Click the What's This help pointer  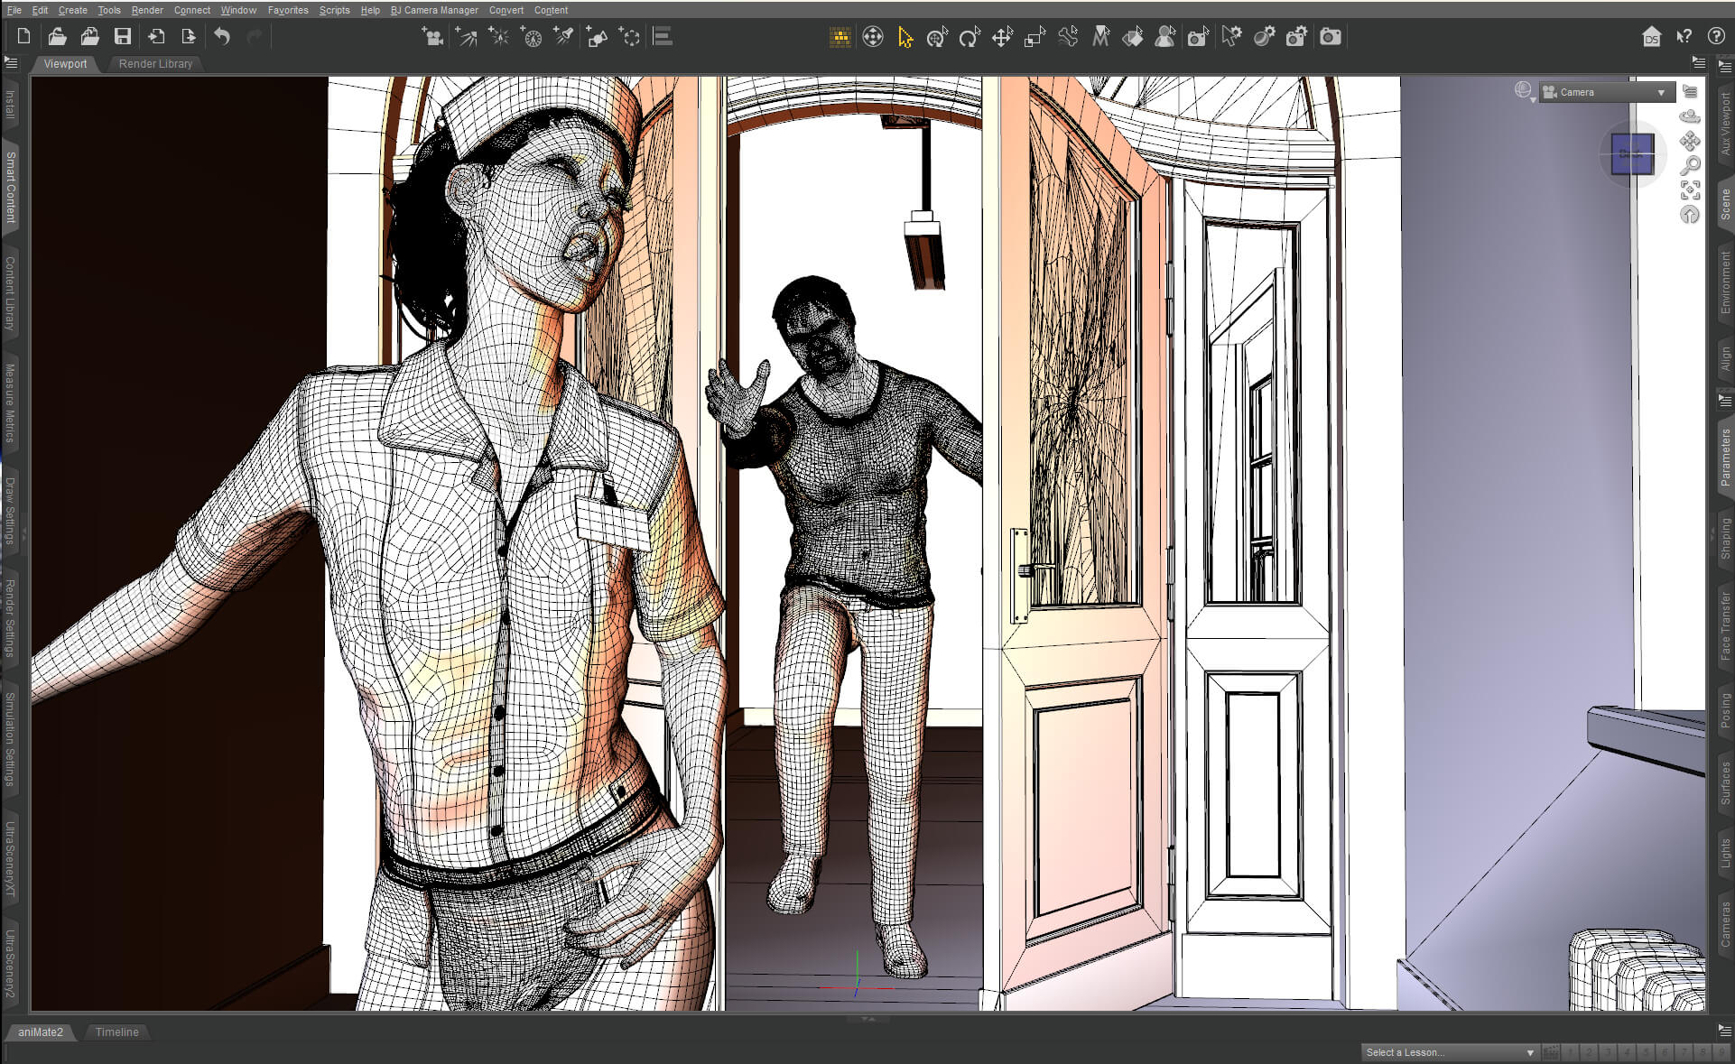pos(1684,37)
